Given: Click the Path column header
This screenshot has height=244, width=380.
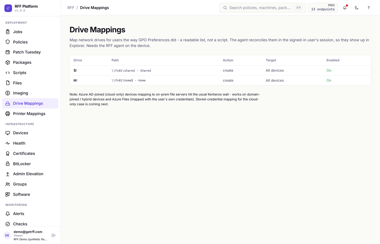Looking at the screenshot, I should [x=115, y=60].
